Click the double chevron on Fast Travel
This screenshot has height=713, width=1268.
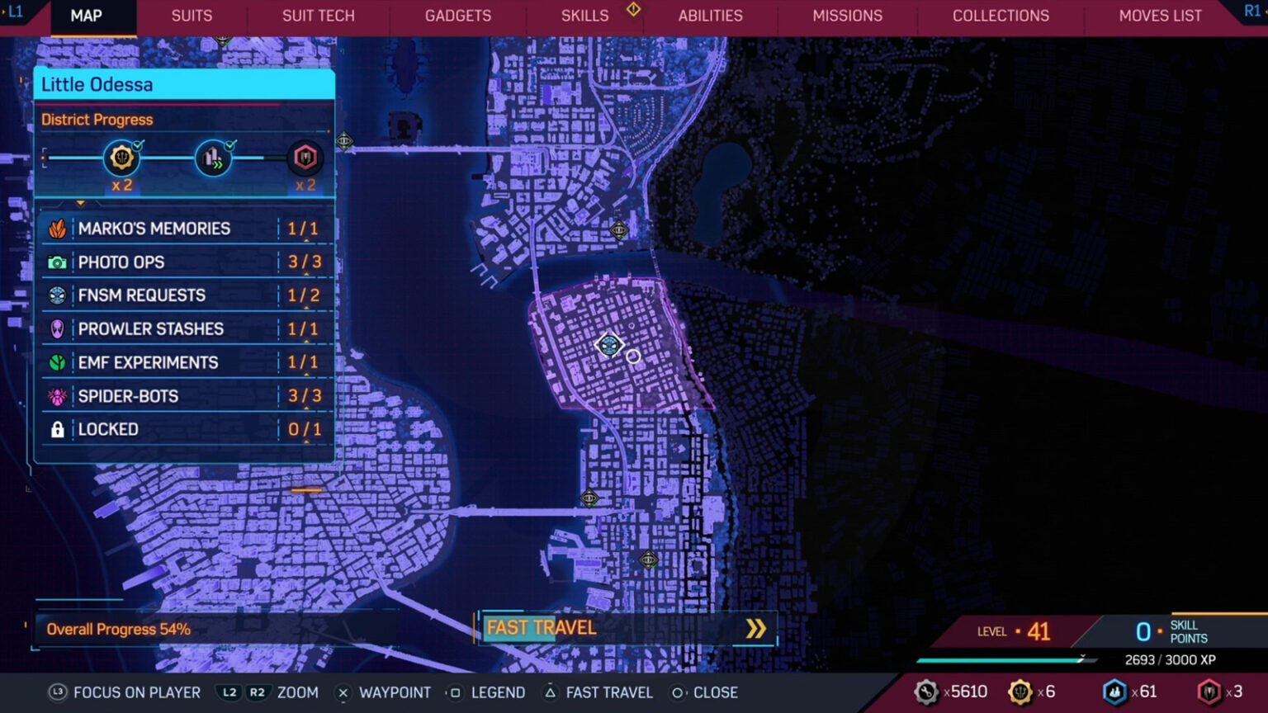click(755, 629)
